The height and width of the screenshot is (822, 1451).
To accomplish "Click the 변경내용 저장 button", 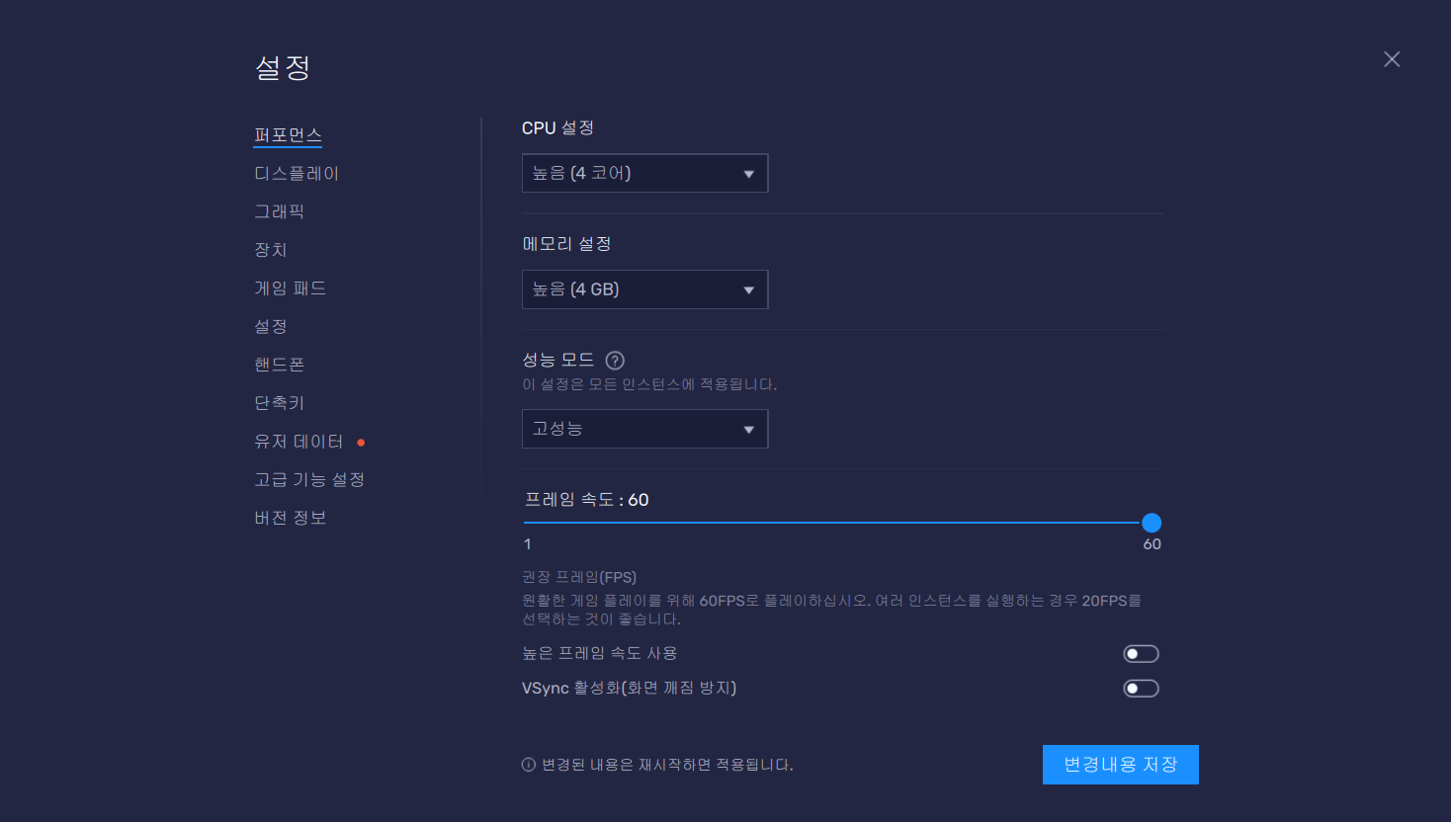I will (x=1121, y=765).
